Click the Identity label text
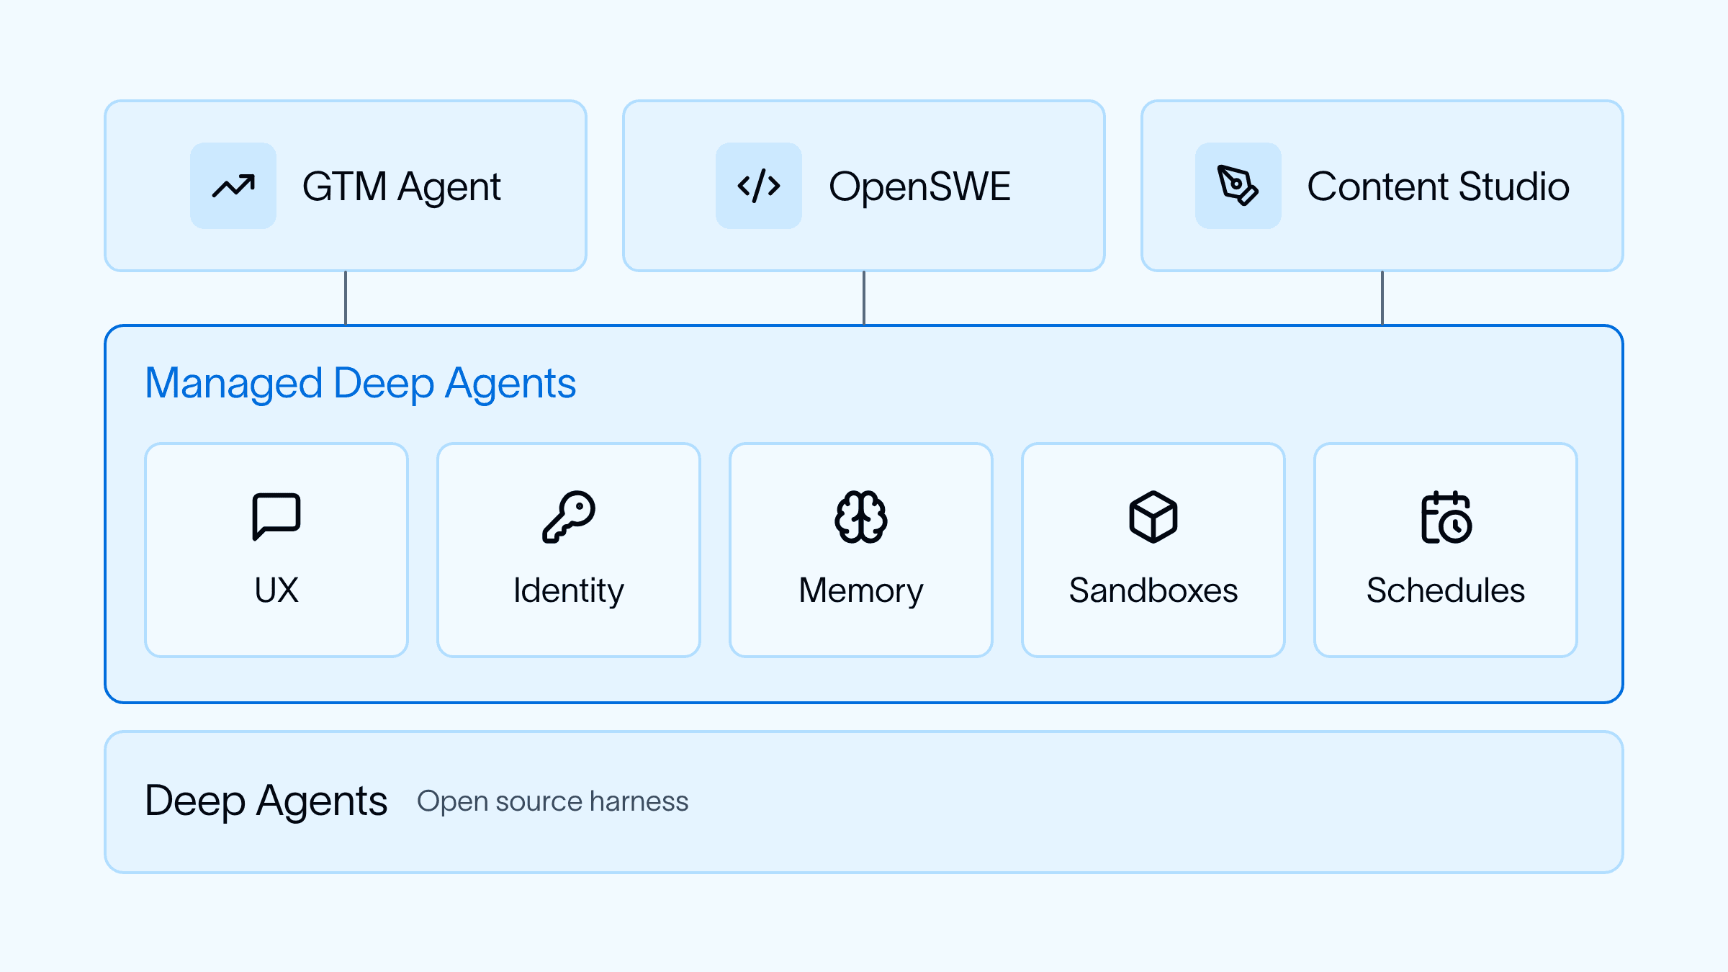The height and width of the screenshot is (972, 1728). [x=569, y=592]
